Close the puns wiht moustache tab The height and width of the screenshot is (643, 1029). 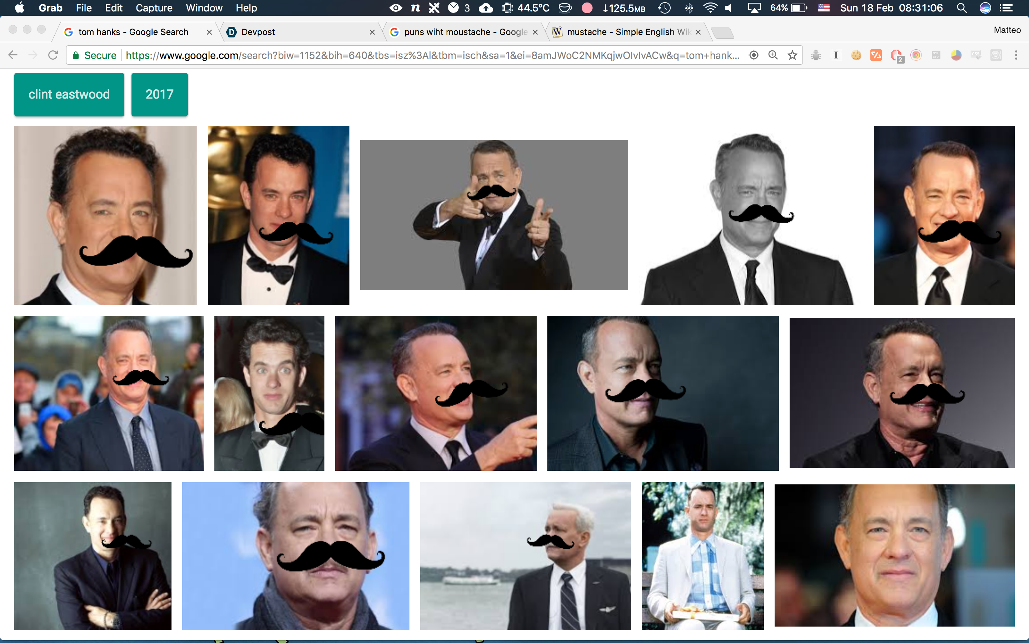(535, 32)
